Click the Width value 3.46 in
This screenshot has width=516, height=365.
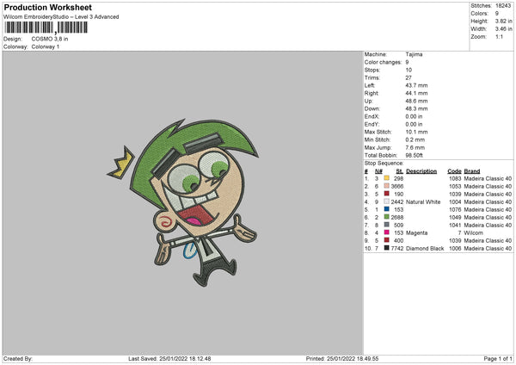503,29
